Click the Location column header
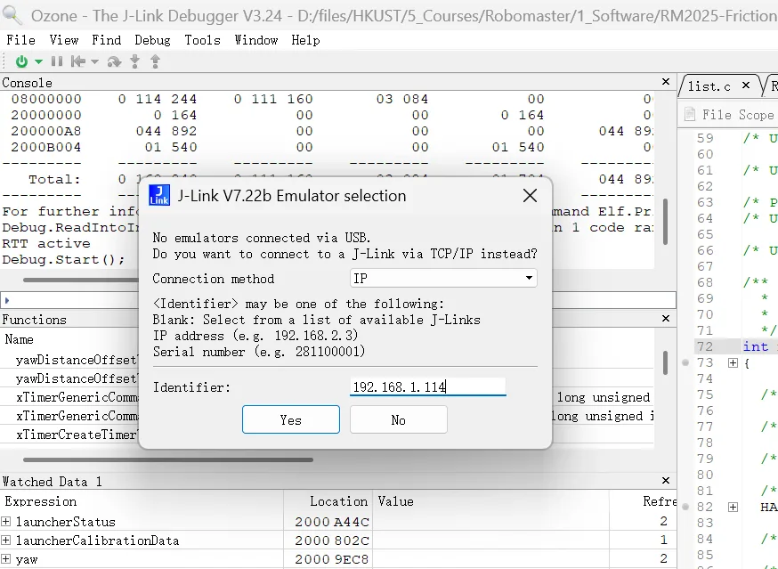This screenshot has height=569, width=778. pos(339,501)
